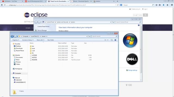This screenshot has width=174, height=97.
Task: Switch to the Maven Download Apache tab
Action: [81, 1]
